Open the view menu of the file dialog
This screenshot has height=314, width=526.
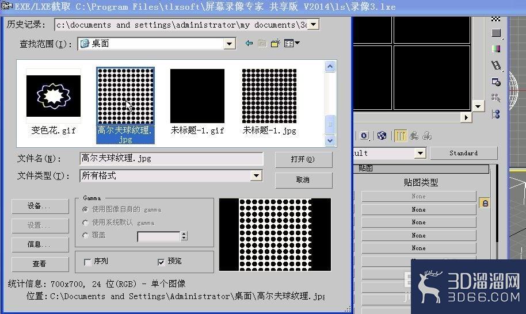(x=292, y=43)
